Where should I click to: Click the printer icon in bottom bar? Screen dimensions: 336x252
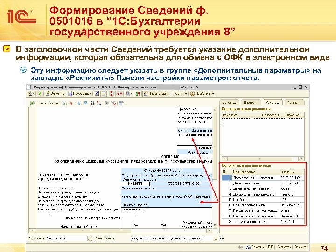click(x=241, y=247)
